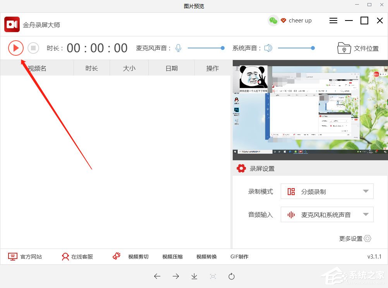This screenshot has width=388, height=288.
Task: Mute system sound with the speaker icon
Action: tap(268, 48)
